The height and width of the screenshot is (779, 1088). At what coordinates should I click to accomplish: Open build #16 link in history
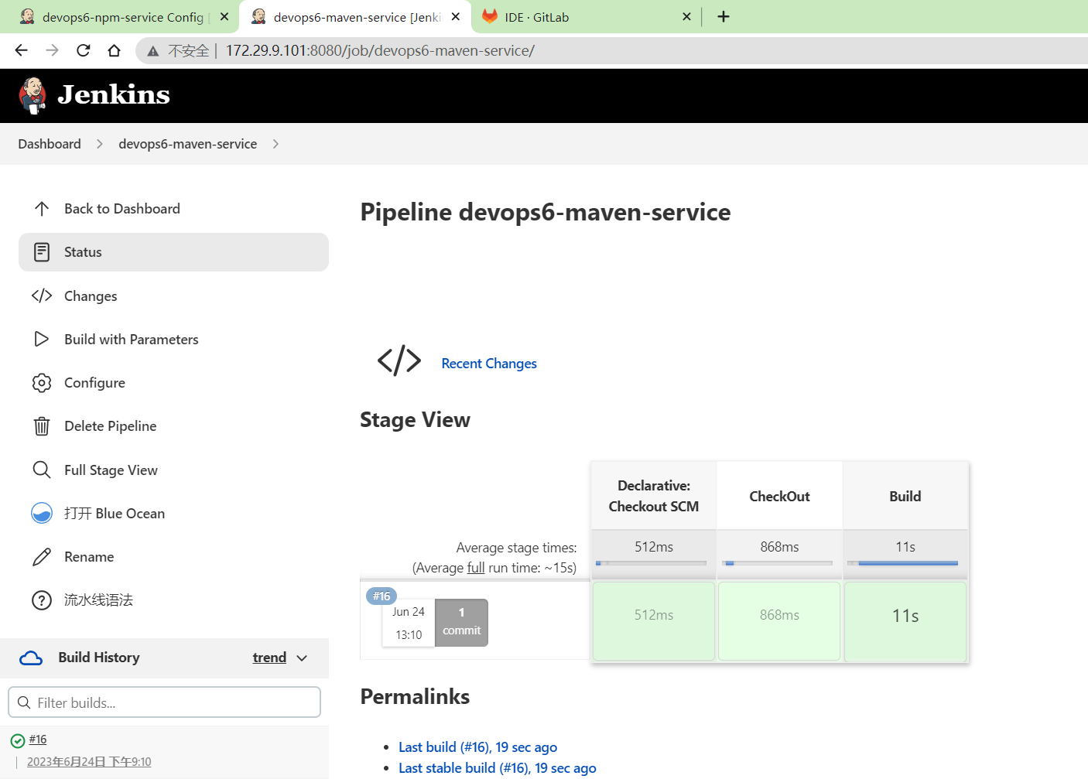pos(38,740)
